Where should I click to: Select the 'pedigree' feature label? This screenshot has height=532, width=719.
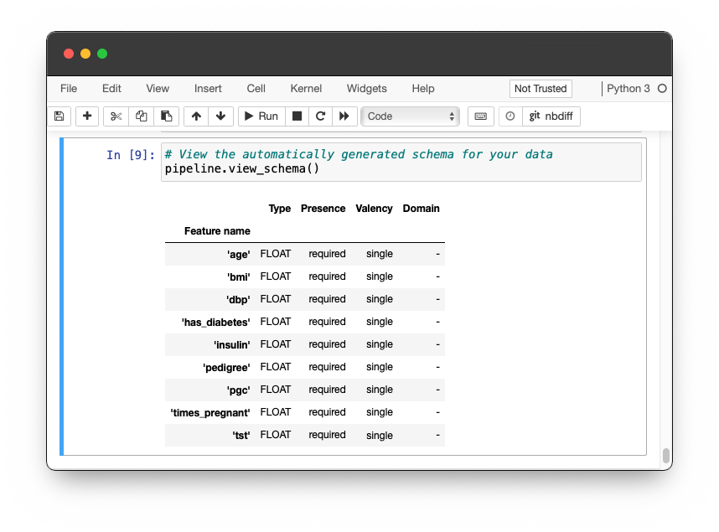pos(226,367)
